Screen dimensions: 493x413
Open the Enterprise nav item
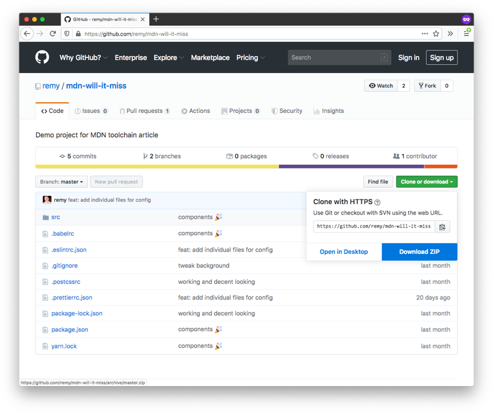click(x=131, y=57)
